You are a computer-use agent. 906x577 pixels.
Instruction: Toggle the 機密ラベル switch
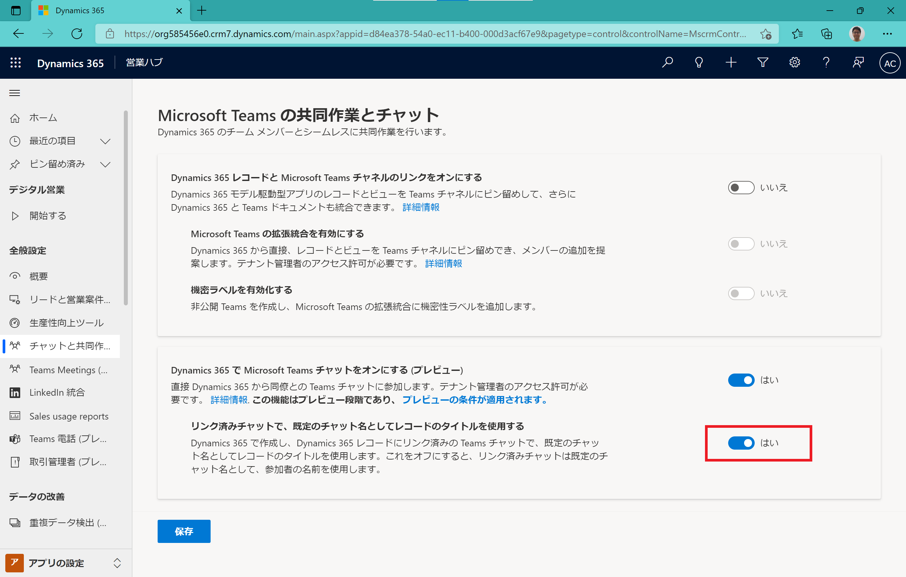click(741, 293)
